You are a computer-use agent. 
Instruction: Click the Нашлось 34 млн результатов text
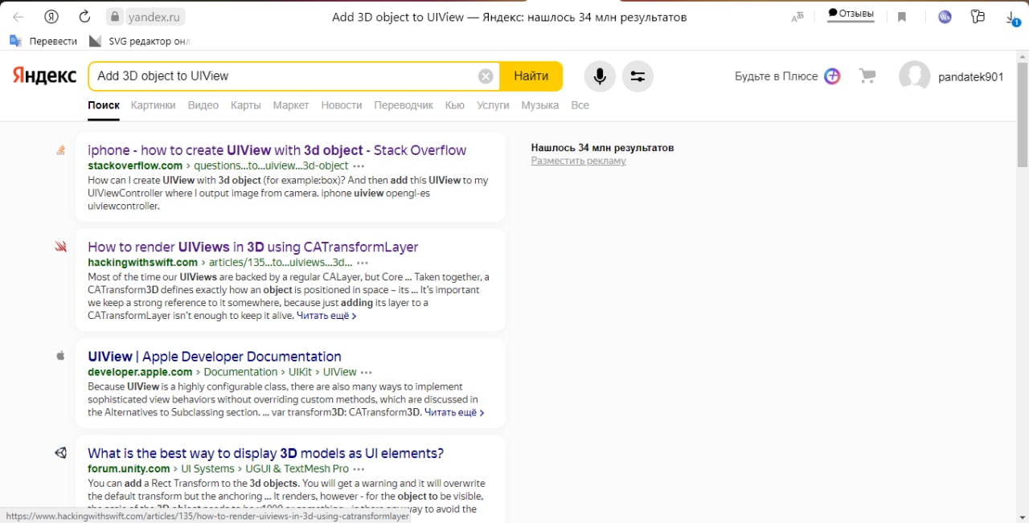pyautogui.click(x=602, y=148)
